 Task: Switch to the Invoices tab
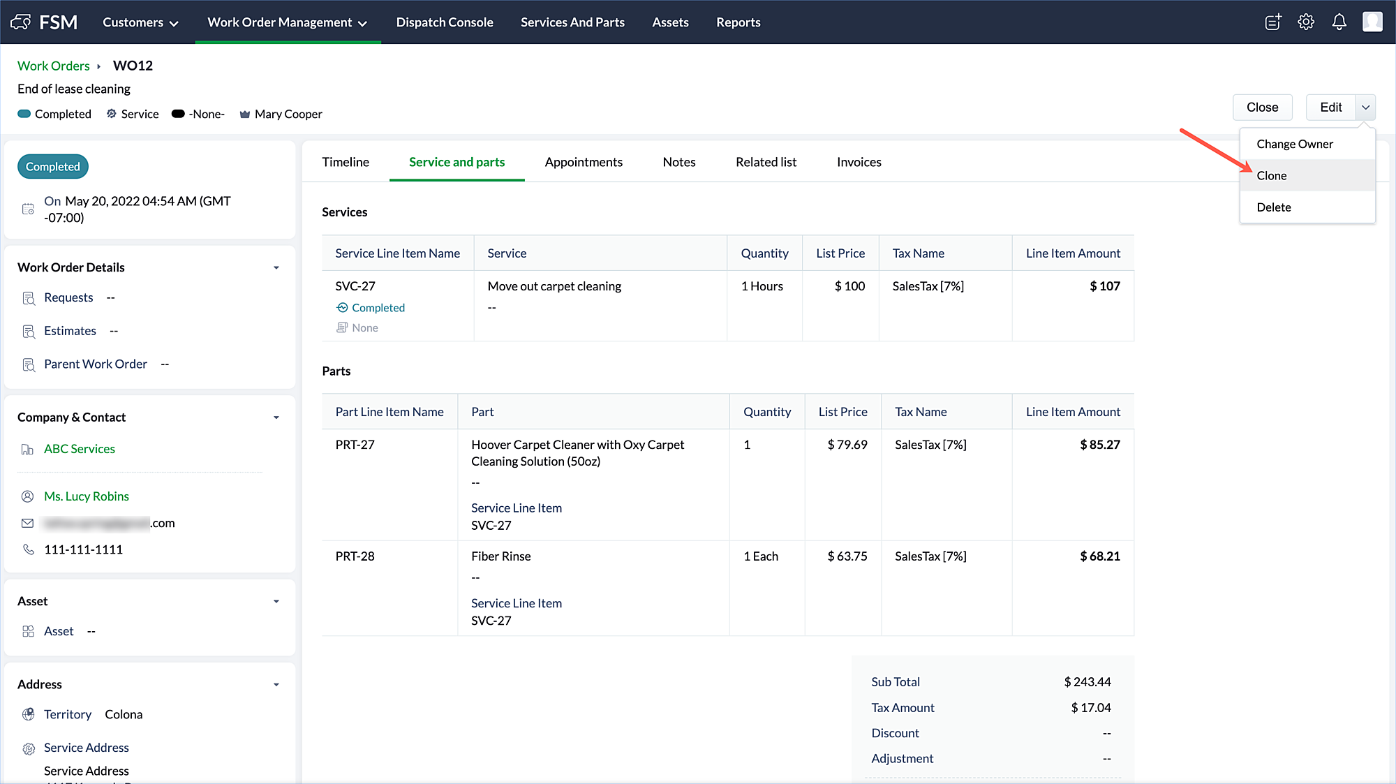tap(859, 162)
